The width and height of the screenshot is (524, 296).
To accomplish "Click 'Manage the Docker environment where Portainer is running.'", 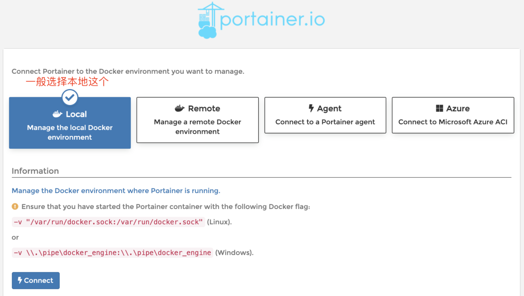I will (x=116, y=191).
